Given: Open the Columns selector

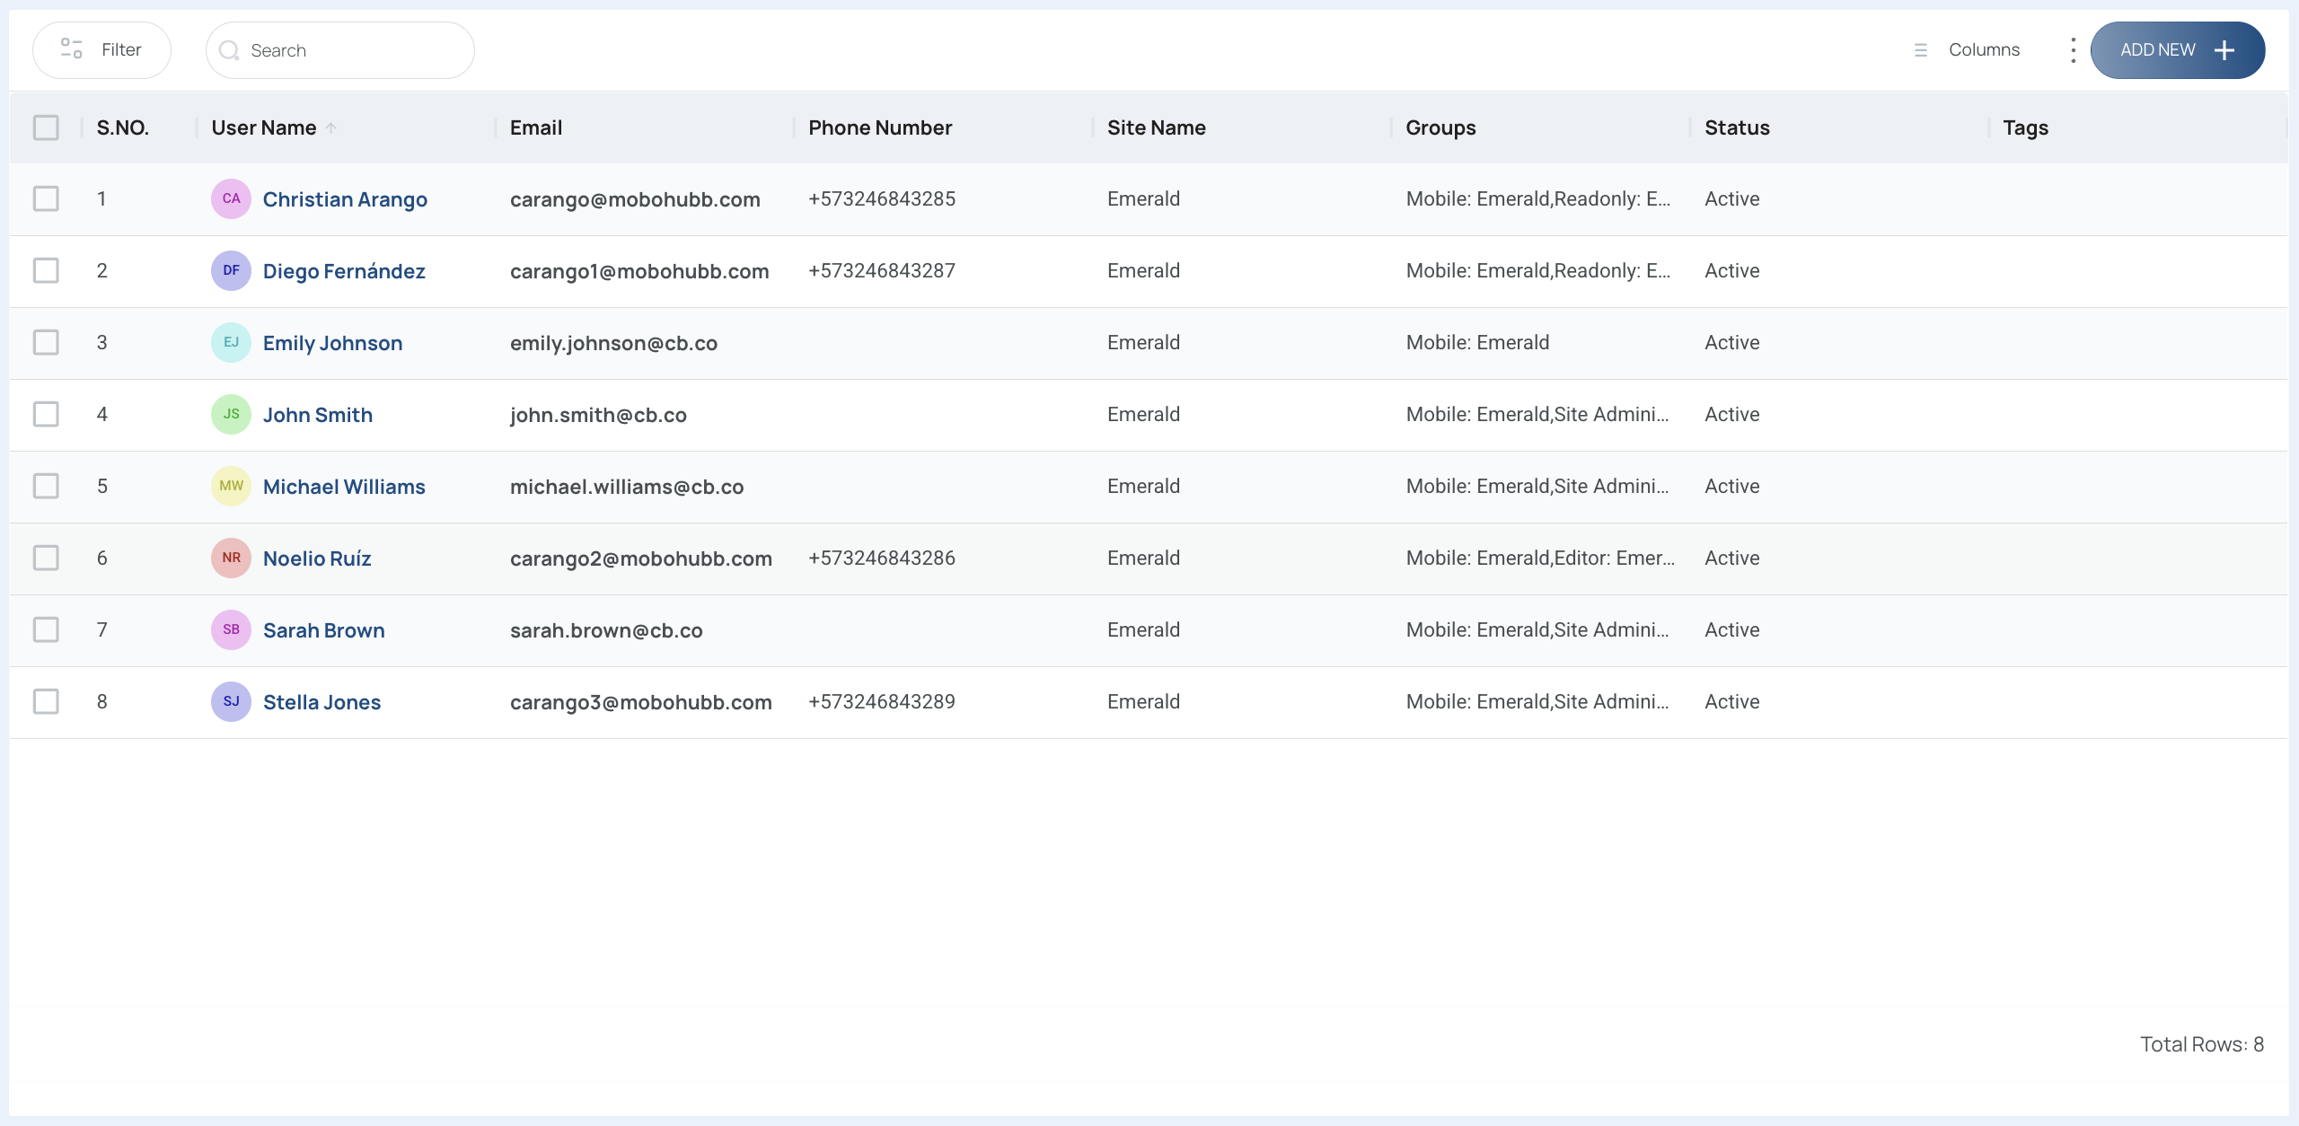Looking at the screenshot, I should point(1967,50).
